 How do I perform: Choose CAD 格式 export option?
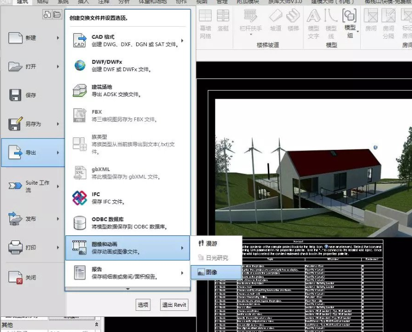click(x=128, y=41)
